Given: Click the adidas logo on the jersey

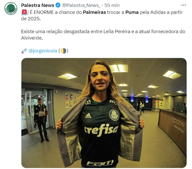Looking at the screenshot, I should coord(88,116).
